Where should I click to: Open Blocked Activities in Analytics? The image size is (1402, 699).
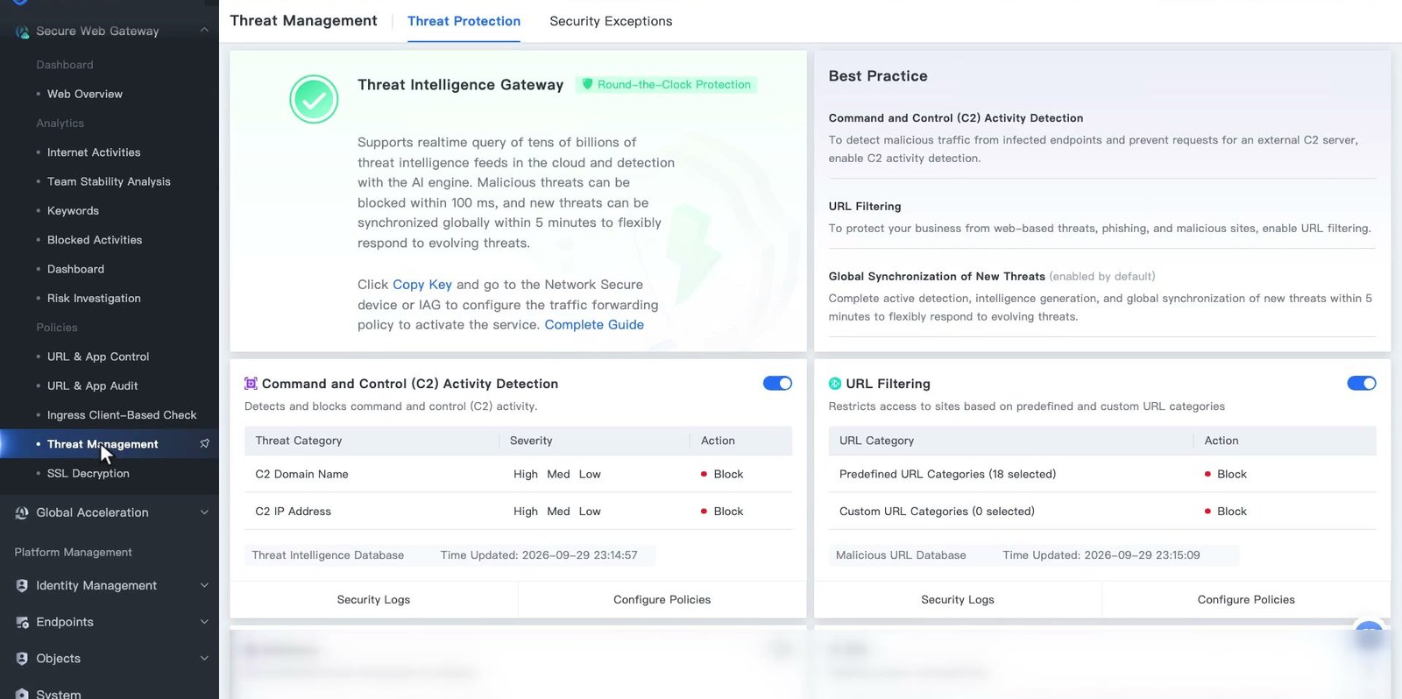click(95, 240)
